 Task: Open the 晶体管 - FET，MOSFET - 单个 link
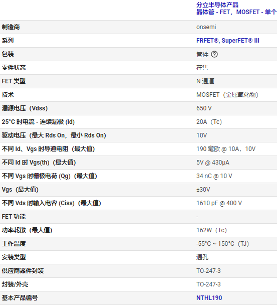(x=236, y=12)
